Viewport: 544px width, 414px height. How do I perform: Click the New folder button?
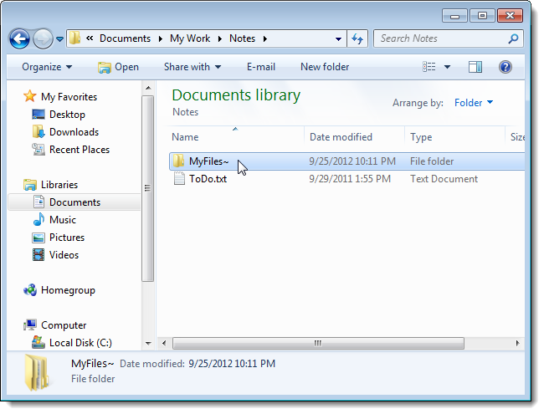tap(325, 67)
